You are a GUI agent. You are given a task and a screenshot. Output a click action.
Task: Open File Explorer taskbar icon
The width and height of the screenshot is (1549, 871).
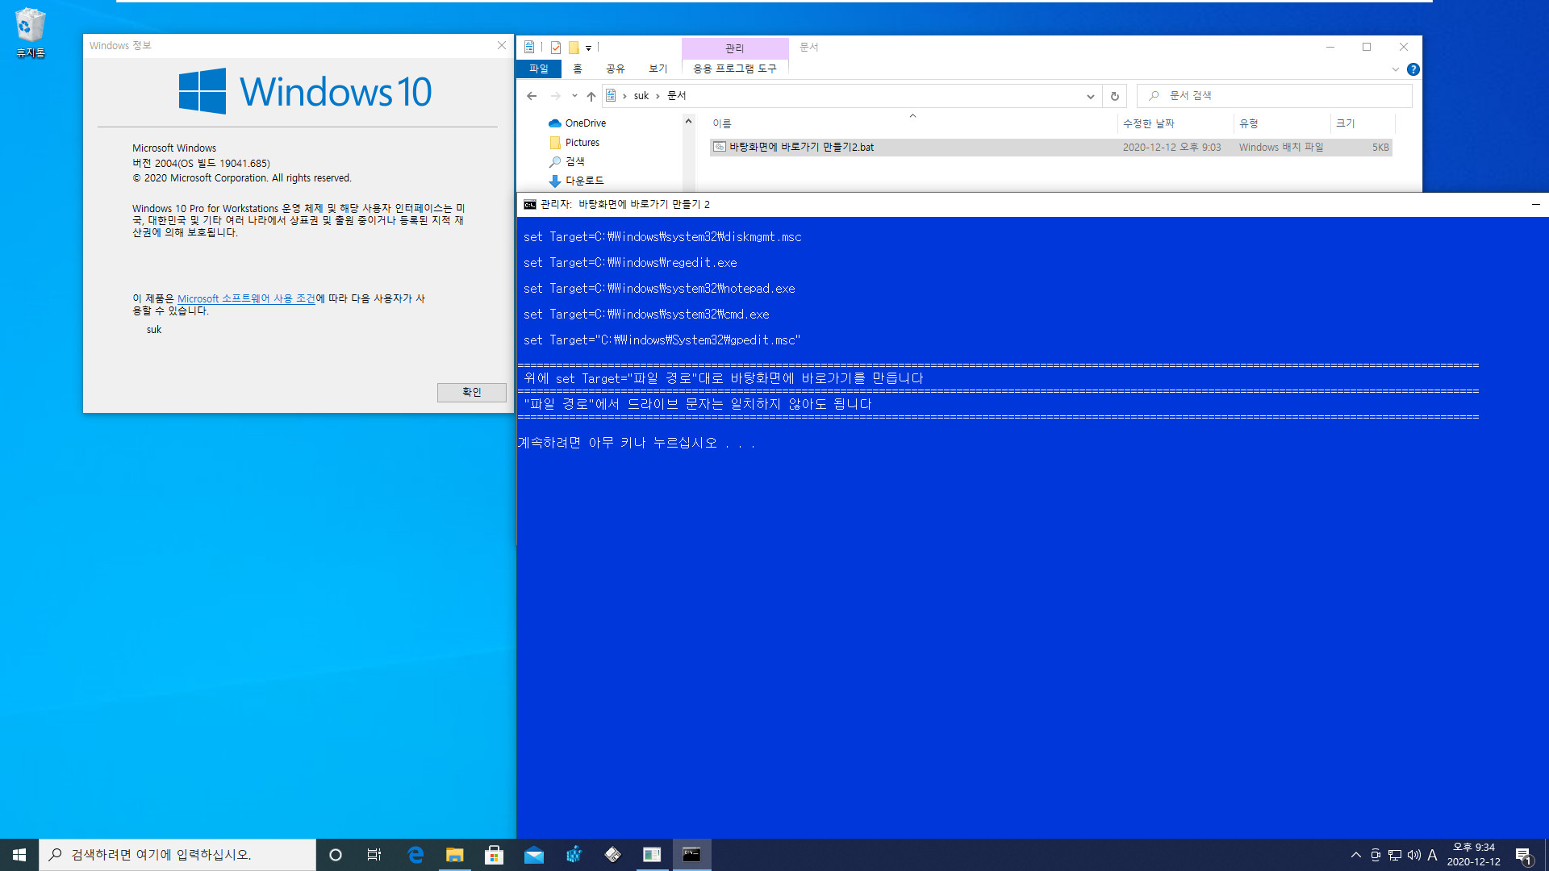(455, 855)
